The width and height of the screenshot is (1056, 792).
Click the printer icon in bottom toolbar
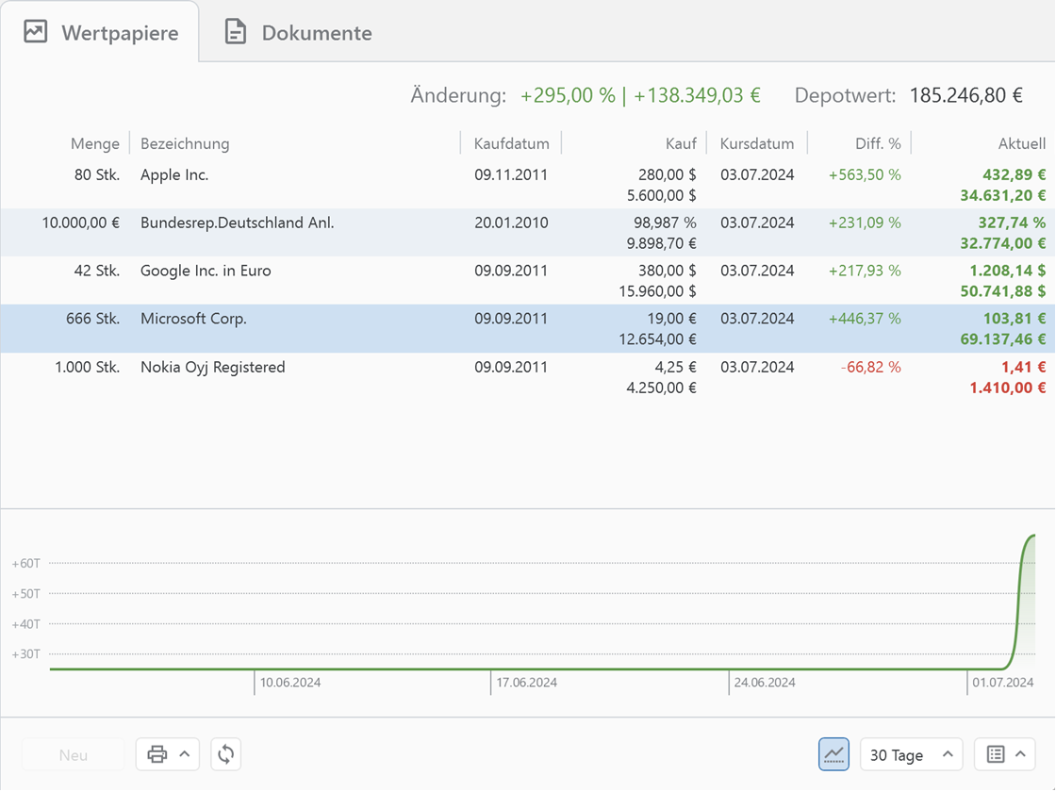(x=157, y=754)
